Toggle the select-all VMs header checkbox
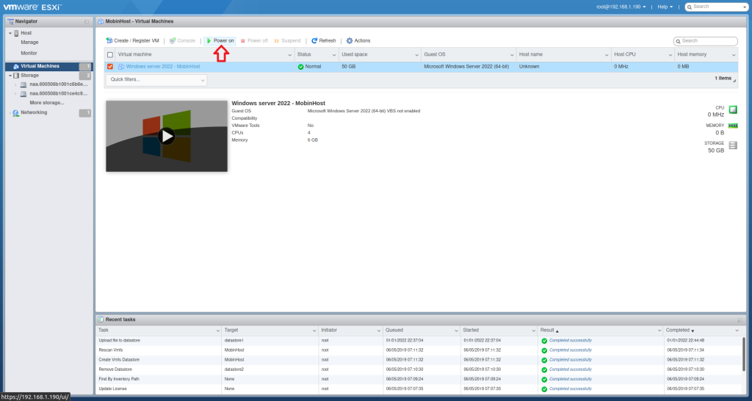This screenshot has width=752, height=401. [x=110, y=54]
